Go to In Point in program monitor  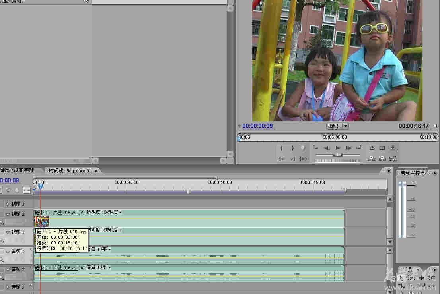[x=281, y=159]
